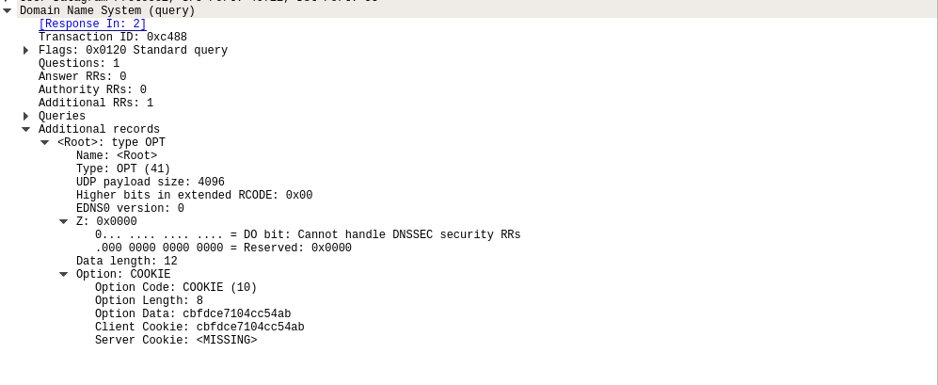Collapse the Additional records node
Viewport: 938px width, 385px height.
25,129
